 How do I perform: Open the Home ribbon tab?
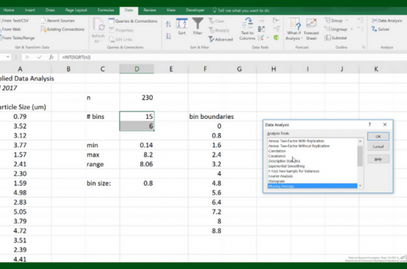(x=9, y=10)
